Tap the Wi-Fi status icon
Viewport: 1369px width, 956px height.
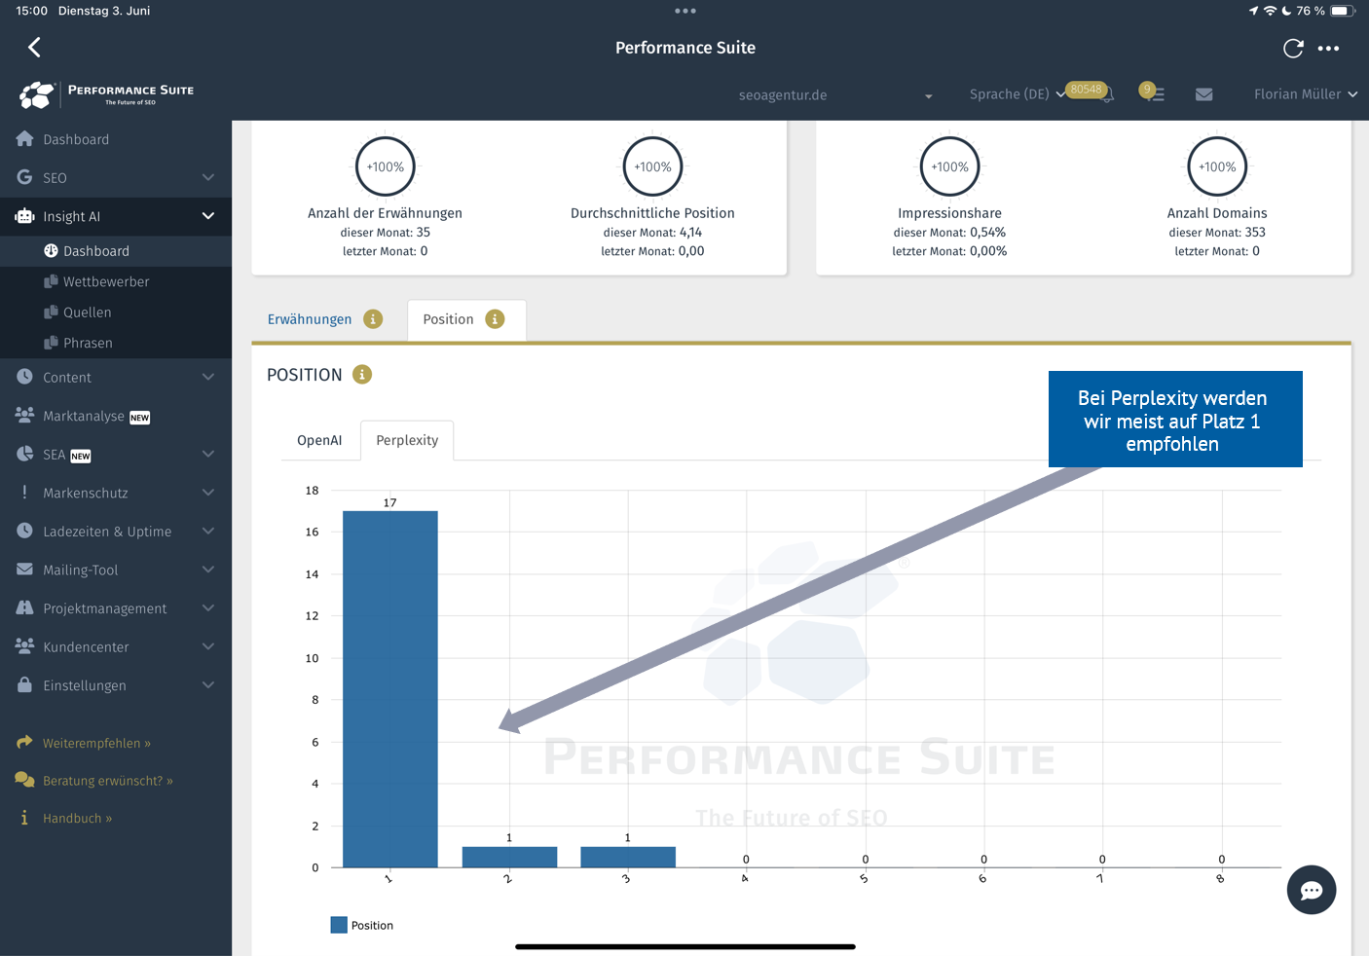pyautogui.click(x=1270, y=11)
